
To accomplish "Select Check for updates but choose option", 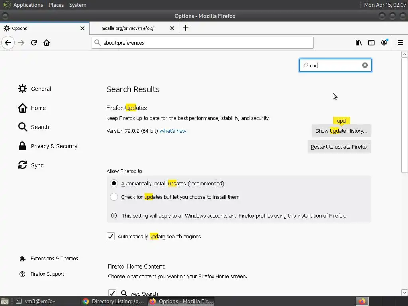I will 114,197.
